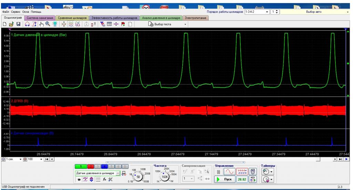
Task: Select the vertical measurement cursor tool
Action: pos(34,24)
